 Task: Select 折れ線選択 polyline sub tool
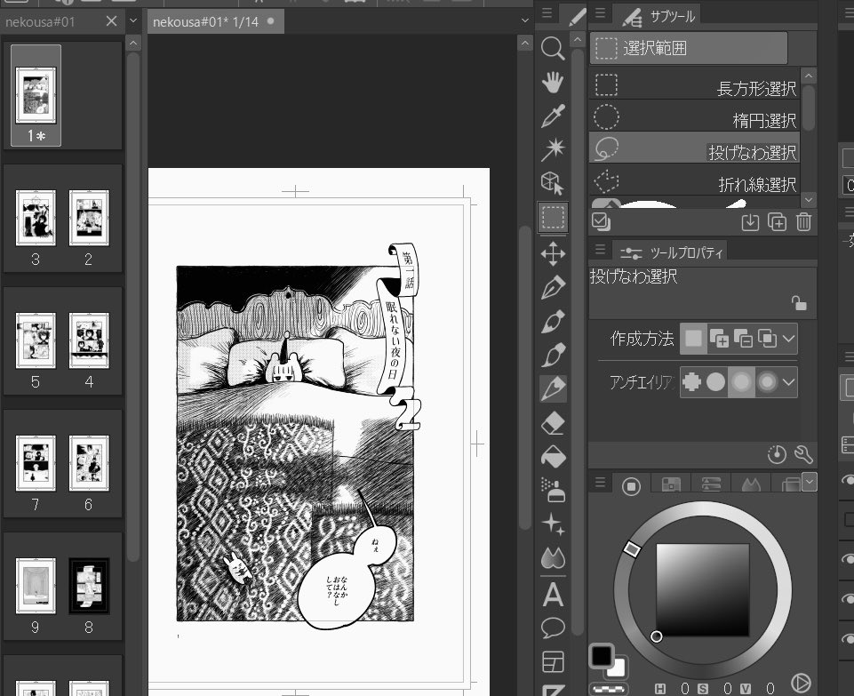click(694, 180)
